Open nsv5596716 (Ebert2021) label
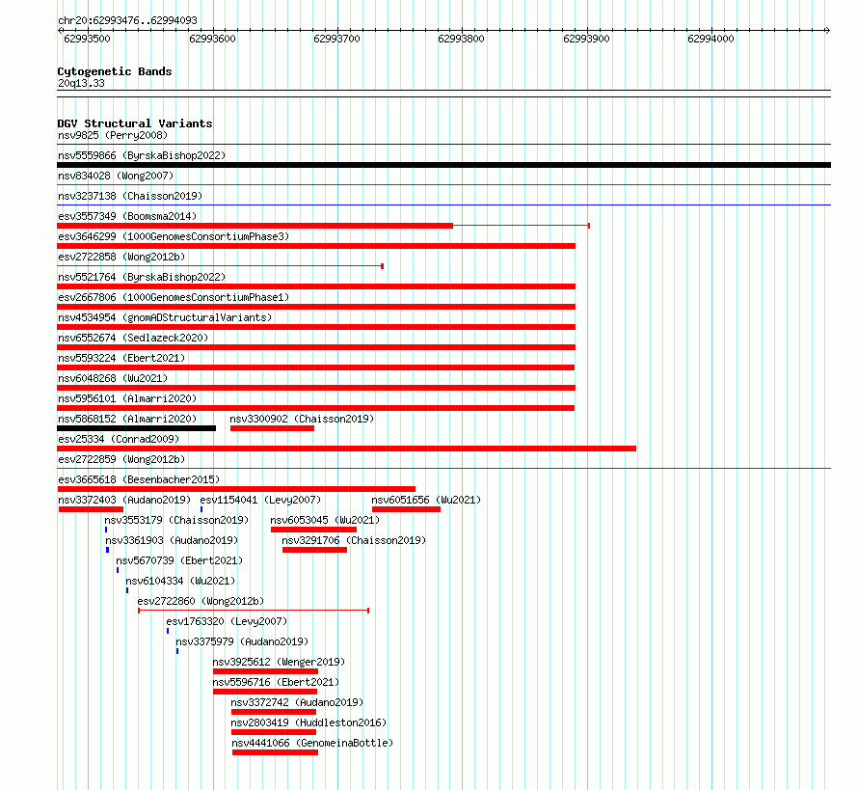The height and width of the screenshot is (790, 858). click(276, 682)
